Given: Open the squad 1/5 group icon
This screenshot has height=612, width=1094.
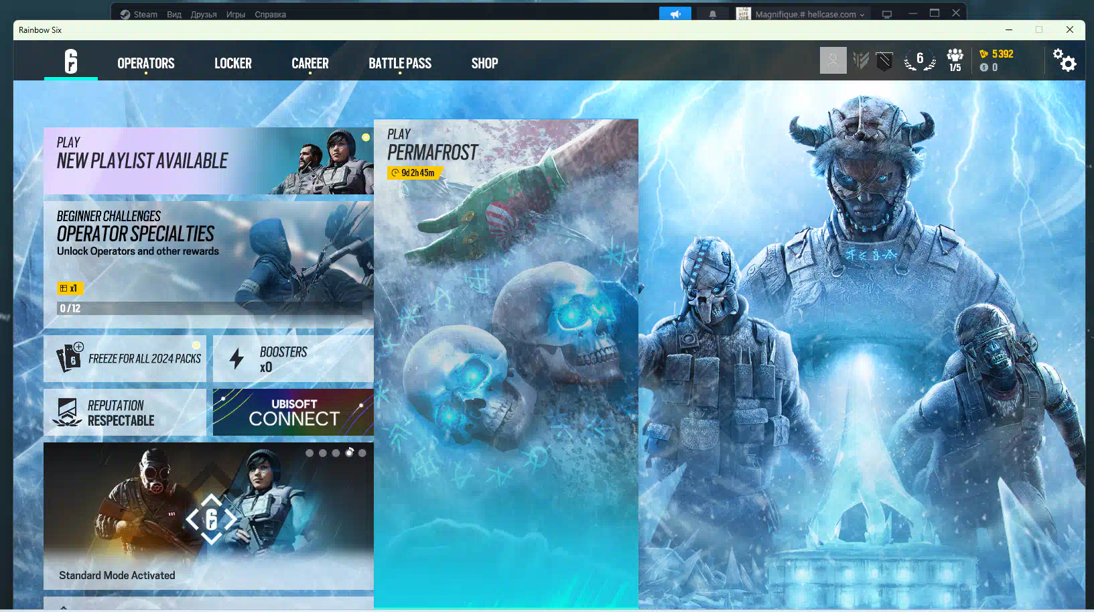Looking at the screenshot, I should tap(955, 60).
